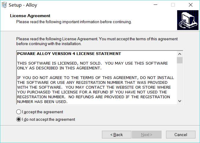
Task: Click the license text scroll down arrow
Action: coord(180,101)
